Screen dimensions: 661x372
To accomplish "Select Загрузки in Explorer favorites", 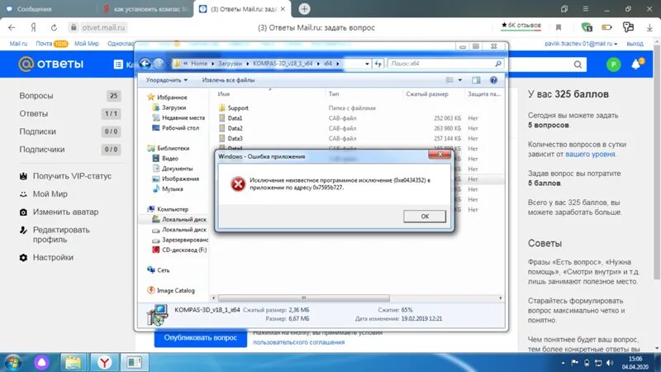I will pos(169,107).
